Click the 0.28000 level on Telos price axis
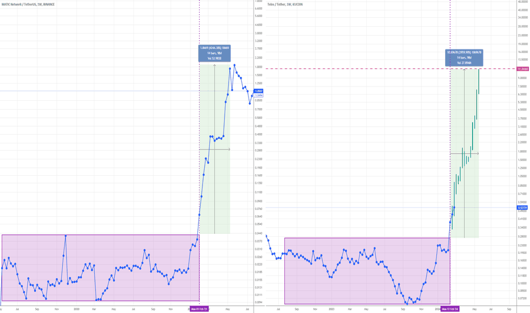 [523, 237]
